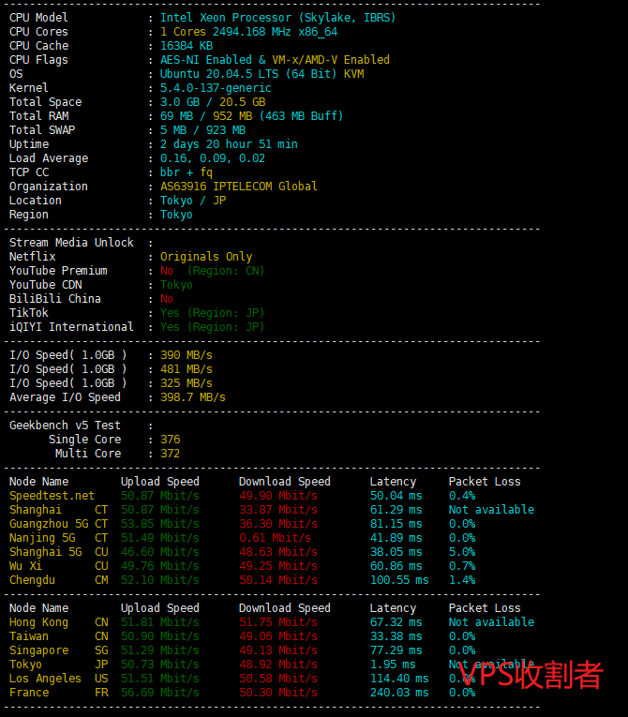
Task: Select the Average I/O Speed value 398.7 MB/s
Action: (x=192, y=397)
